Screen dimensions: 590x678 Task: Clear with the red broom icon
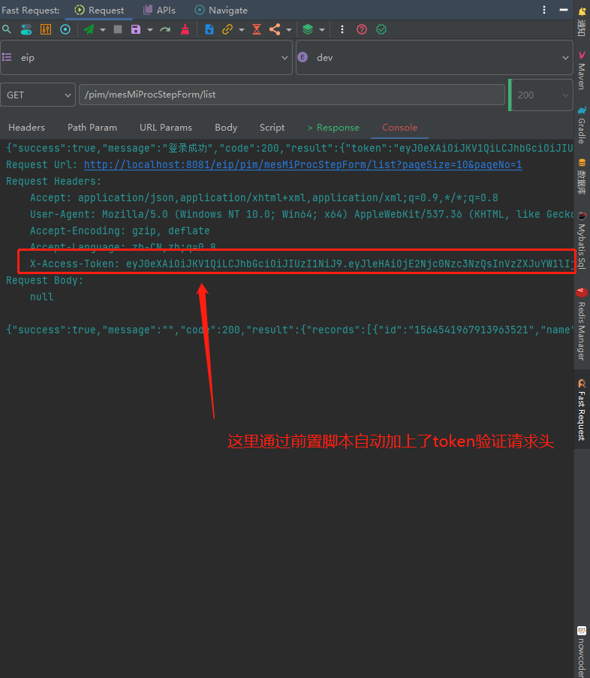point(185,29)
